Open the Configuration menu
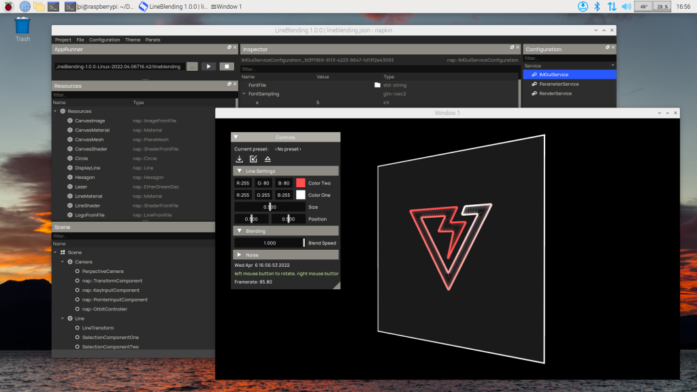The image size is (697, 392). point(104,39)
